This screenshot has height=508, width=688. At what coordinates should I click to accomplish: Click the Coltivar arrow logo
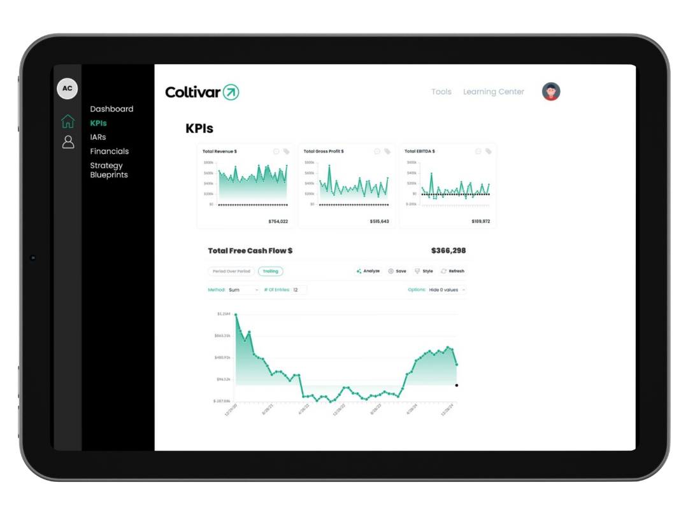231,92
